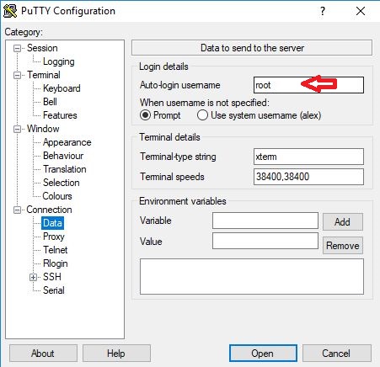Open the Session category
This screenshot has width=380, height=367.
pos(42,48)
